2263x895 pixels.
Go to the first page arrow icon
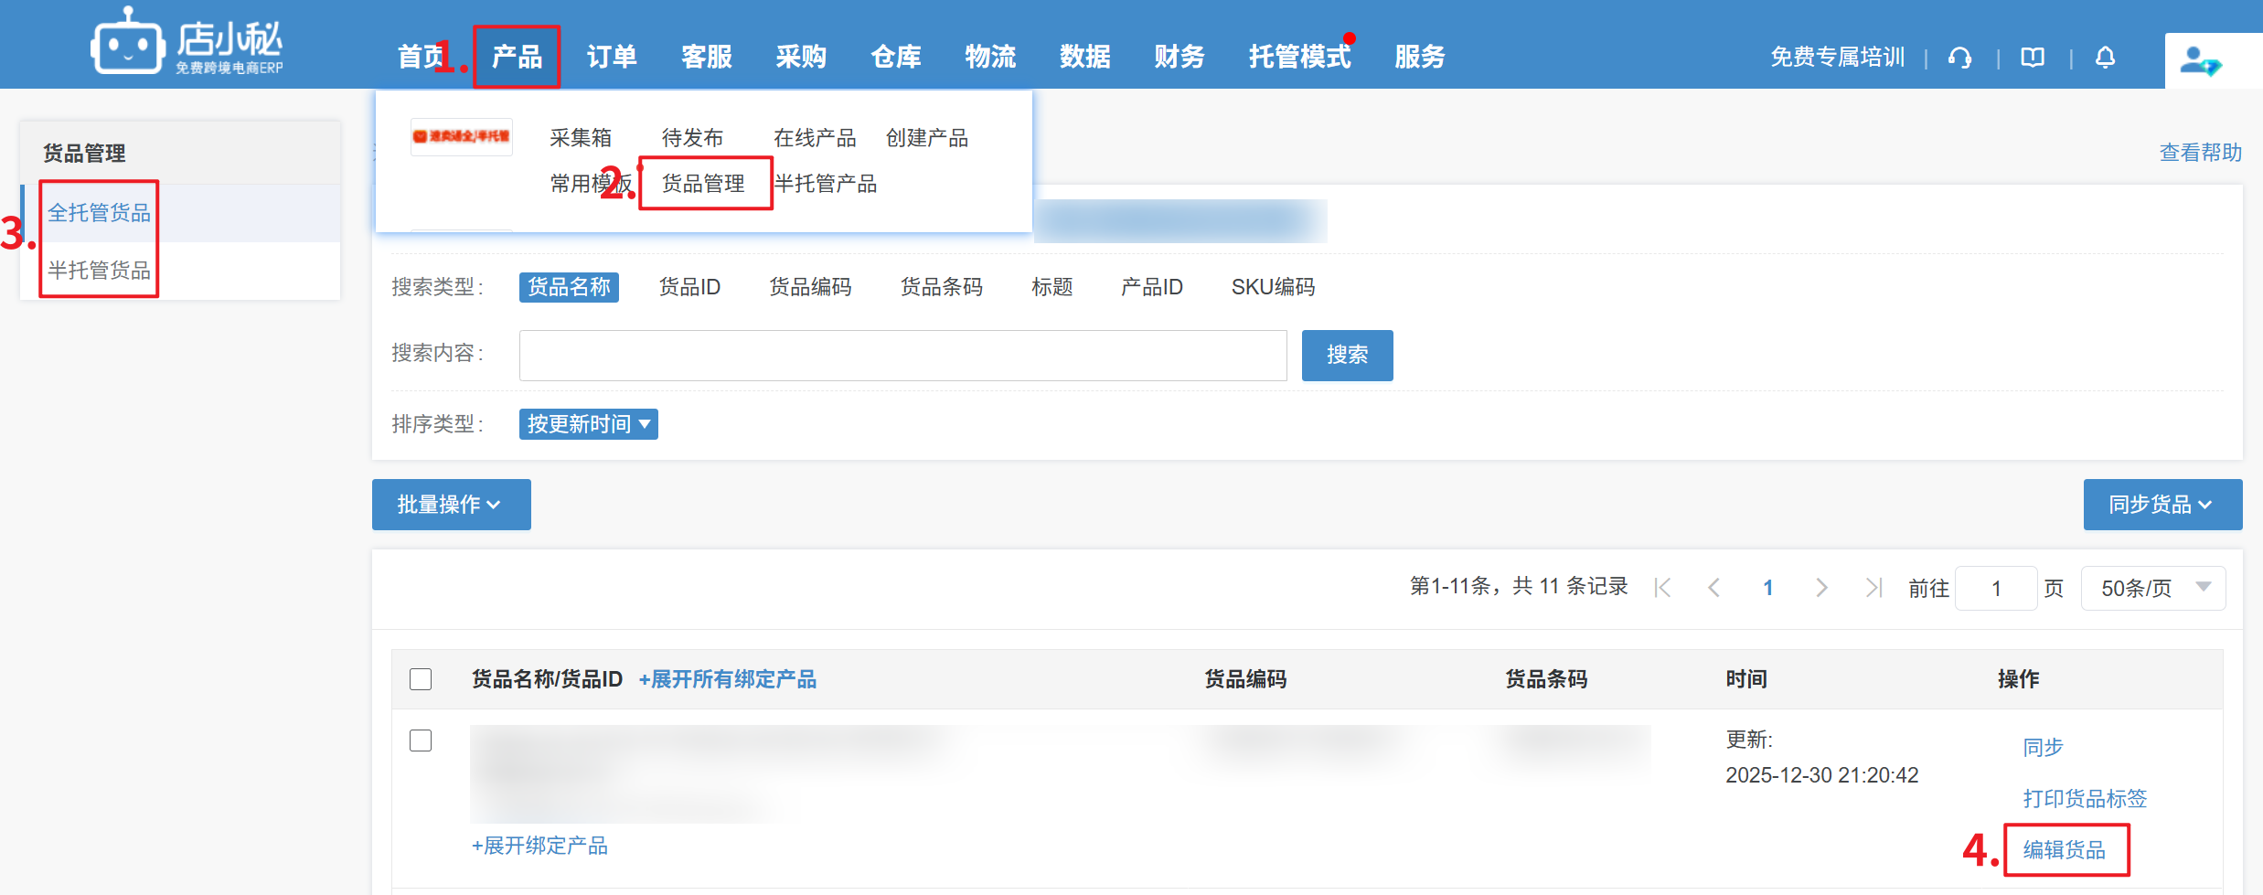click(1662, 588)
